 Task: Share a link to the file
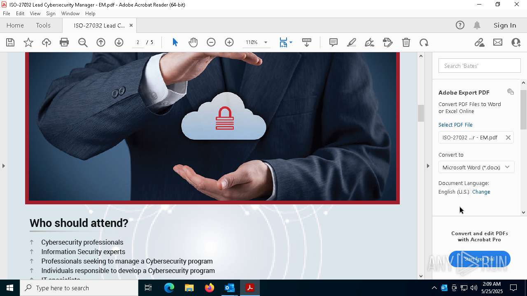point(480,42)
